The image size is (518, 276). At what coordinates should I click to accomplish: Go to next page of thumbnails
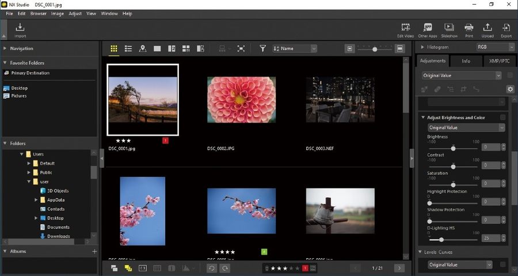(399, 268)
